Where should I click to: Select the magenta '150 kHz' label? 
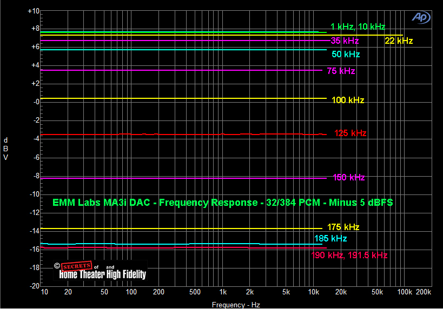pos(349,178)
